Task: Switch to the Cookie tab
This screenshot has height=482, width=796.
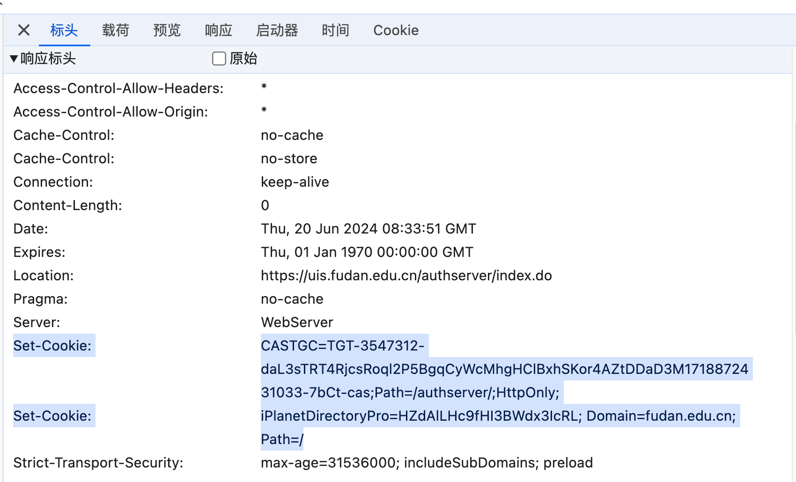Action: pyautogui.click(x=396, y=30)
